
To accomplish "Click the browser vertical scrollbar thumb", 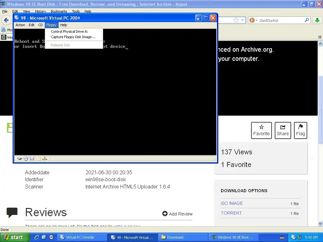I will (x=320, y=110).
